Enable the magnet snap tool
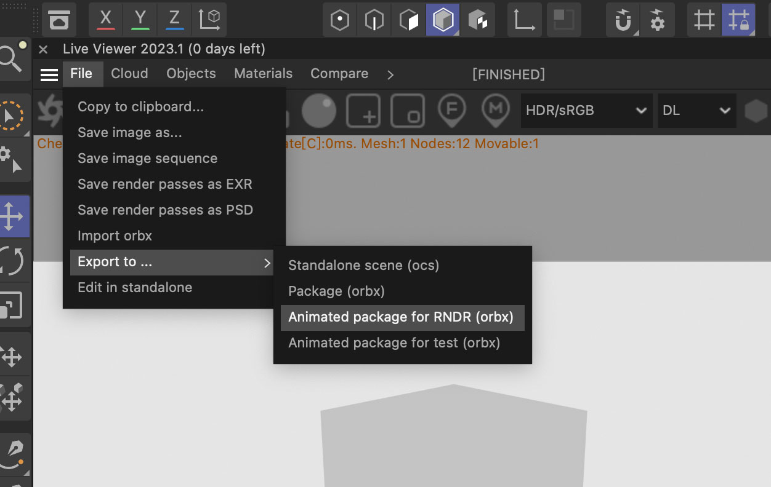 pyautogui.click(x=623, y=20)
